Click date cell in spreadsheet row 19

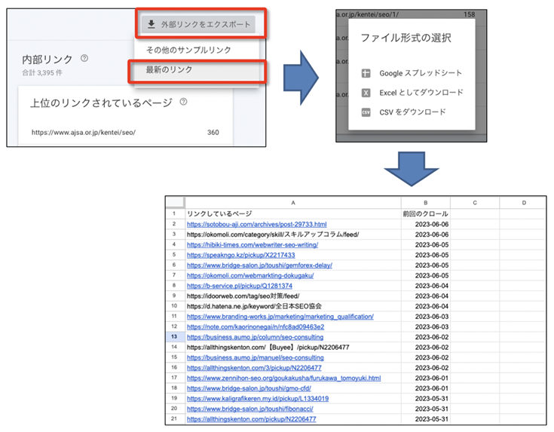(x=425, y=398)
